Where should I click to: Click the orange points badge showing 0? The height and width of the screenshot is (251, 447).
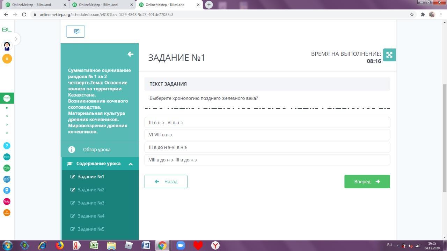click(x=7, y=59)
